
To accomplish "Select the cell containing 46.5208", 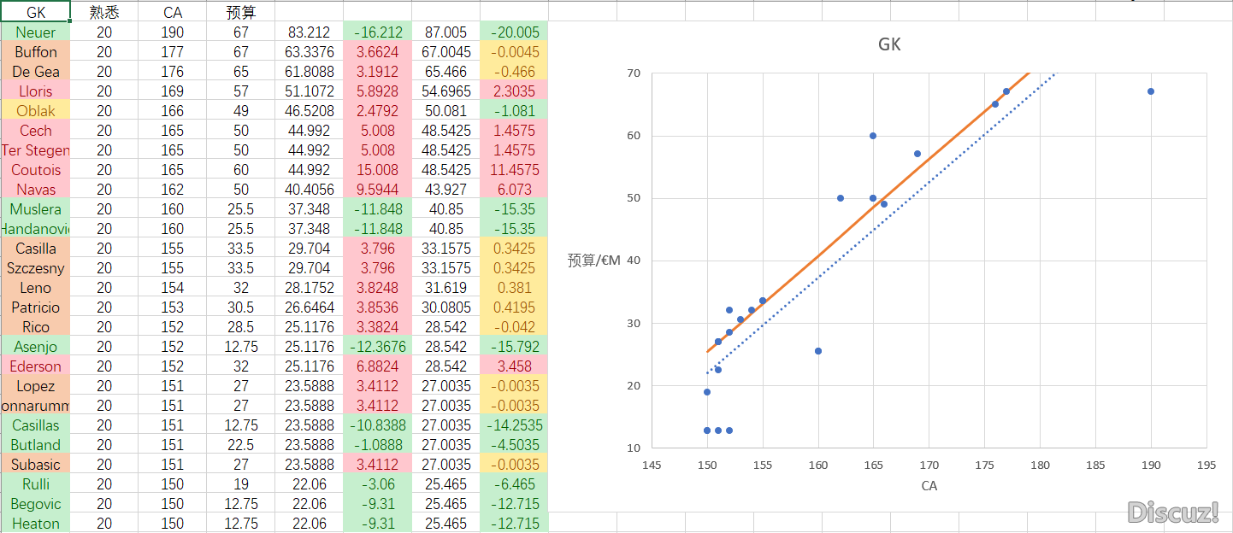I will (310, 111).
